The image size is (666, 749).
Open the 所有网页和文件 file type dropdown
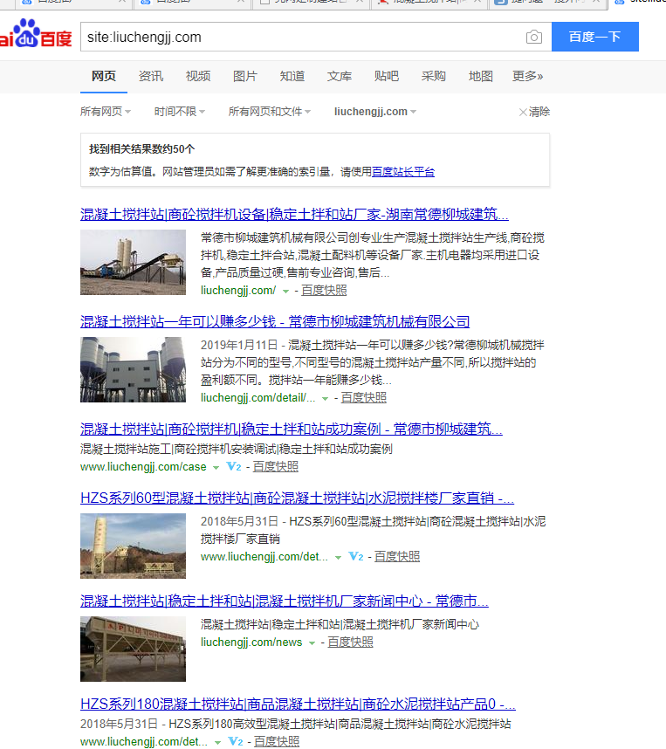(x=270, y=112)
